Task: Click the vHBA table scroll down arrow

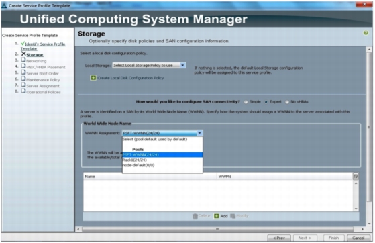Action: coord(356,209)
